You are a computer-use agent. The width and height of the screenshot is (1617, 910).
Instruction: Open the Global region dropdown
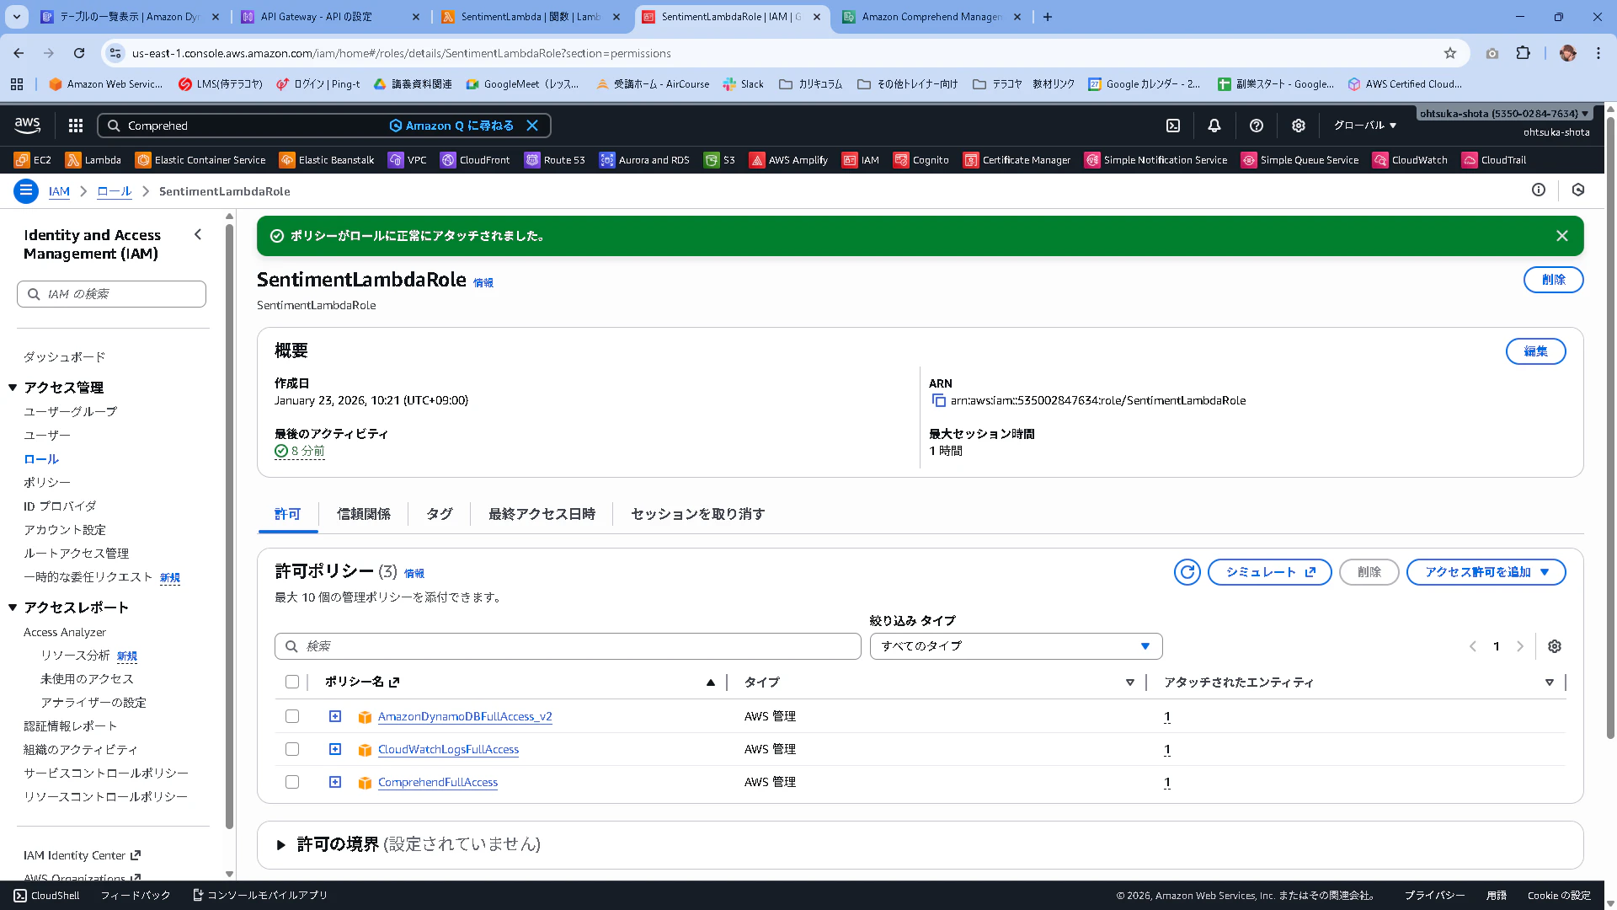(x=1364, y=126)
